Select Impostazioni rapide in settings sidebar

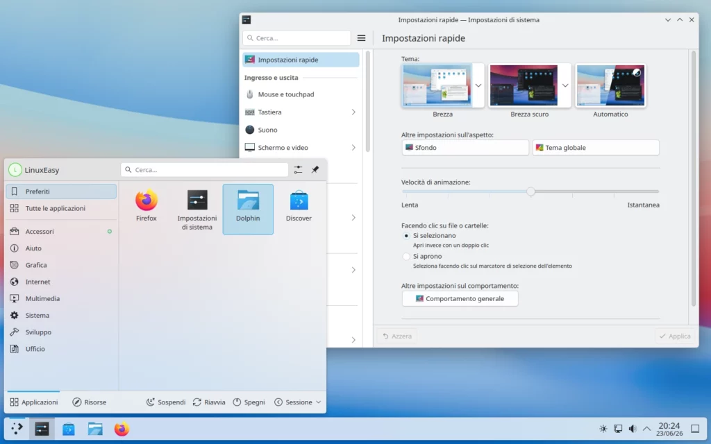[301, 60]
